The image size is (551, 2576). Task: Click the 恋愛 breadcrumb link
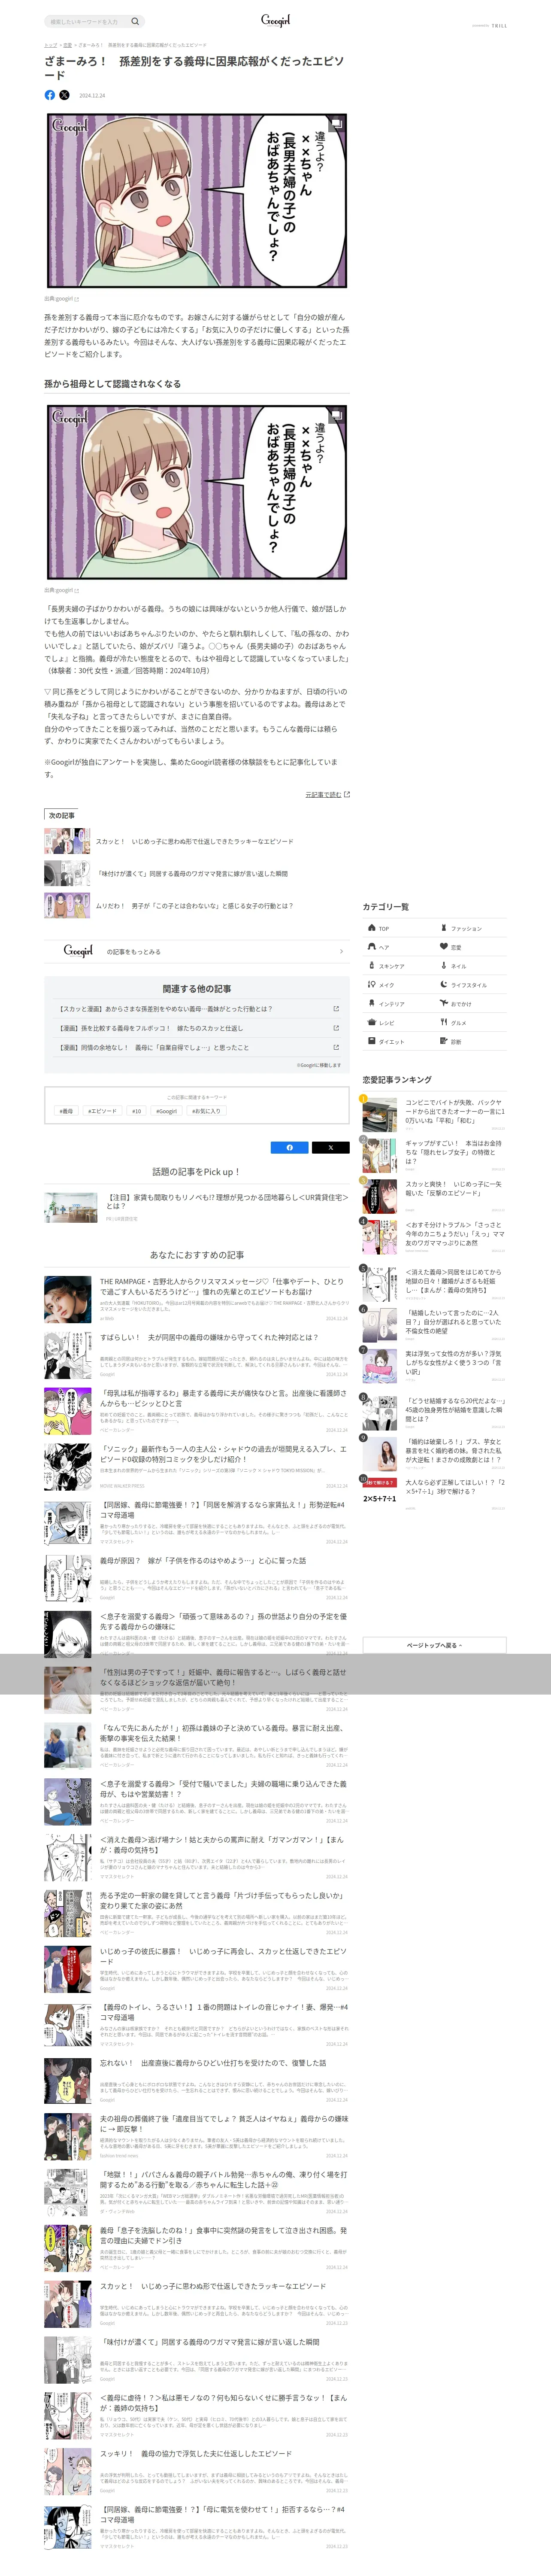(67, 45)
